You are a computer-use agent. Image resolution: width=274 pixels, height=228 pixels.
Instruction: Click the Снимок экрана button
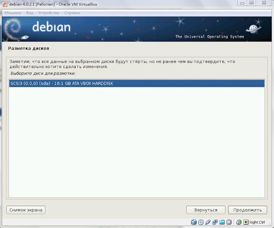tap(26, 210)
